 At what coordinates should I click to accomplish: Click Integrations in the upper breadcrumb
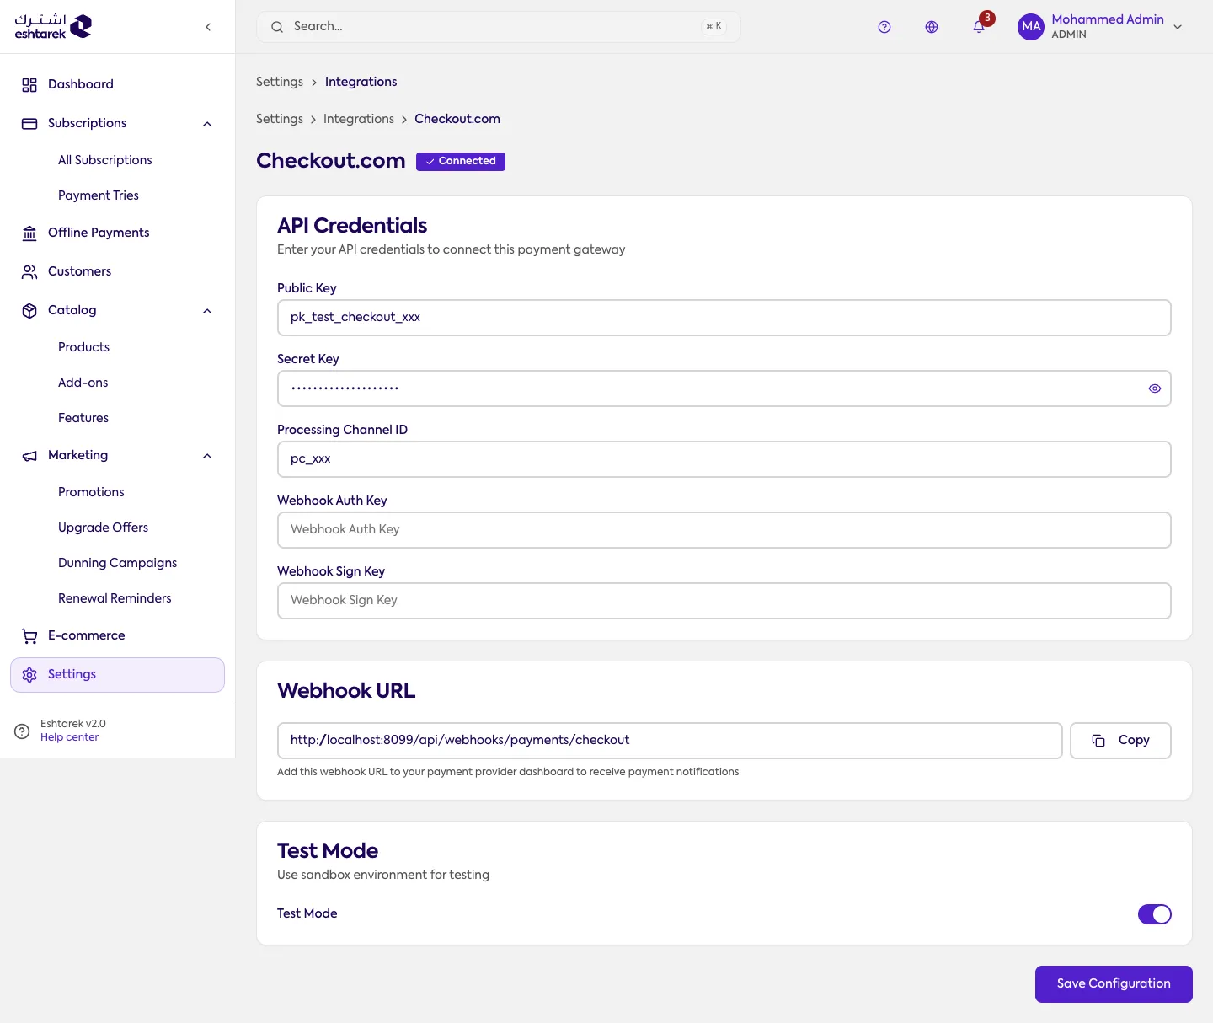click(361, 82)
